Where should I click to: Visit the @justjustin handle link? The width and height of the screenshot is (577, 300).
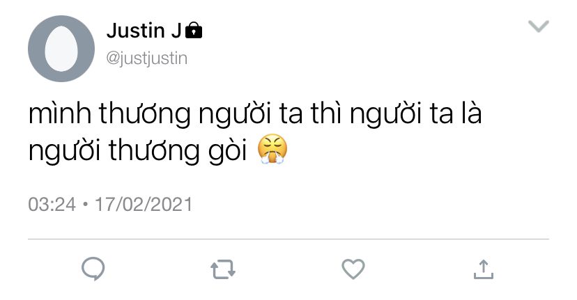147,58
